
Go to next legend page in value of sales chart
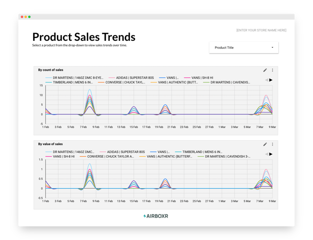pyautogui.click(x=271, y=154)
